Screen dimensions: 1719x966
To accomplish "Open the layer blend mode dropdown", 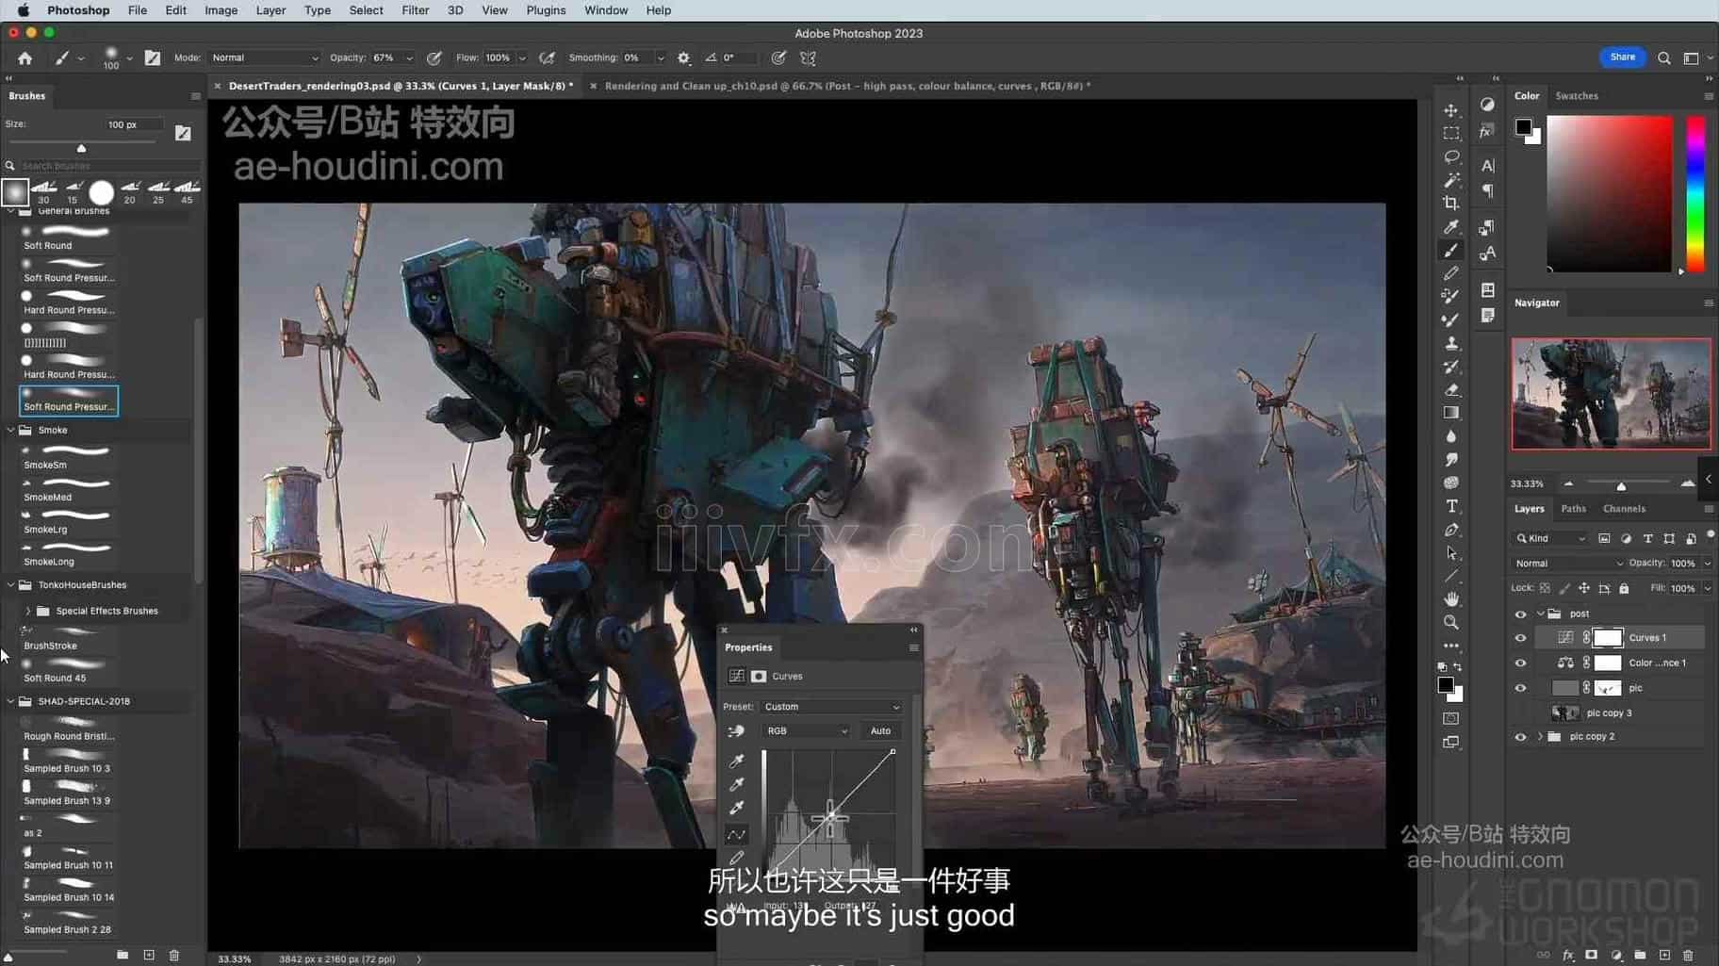I will [x=1567, y=564].
